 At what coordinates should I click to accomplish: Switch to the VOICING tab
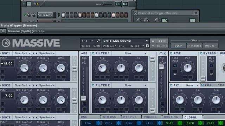coord(152,117)
